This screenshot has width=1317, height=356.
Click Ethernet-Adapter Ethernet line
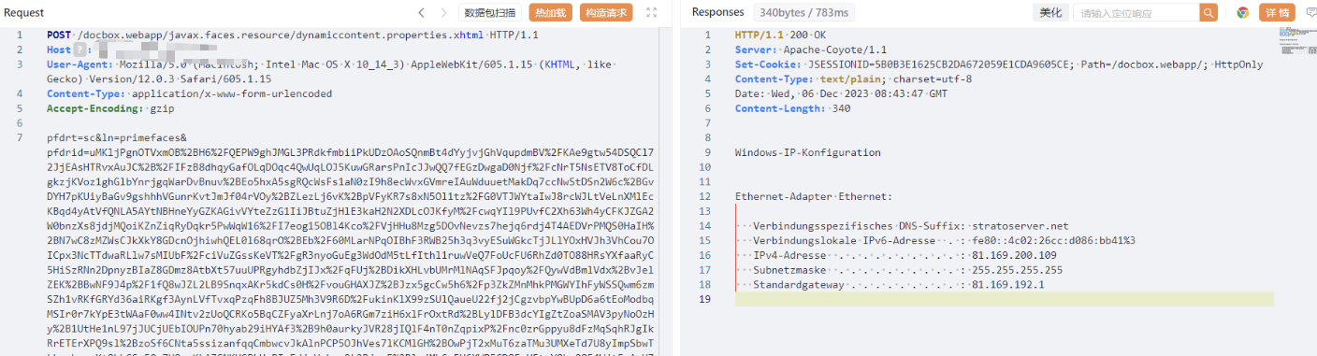813,197
